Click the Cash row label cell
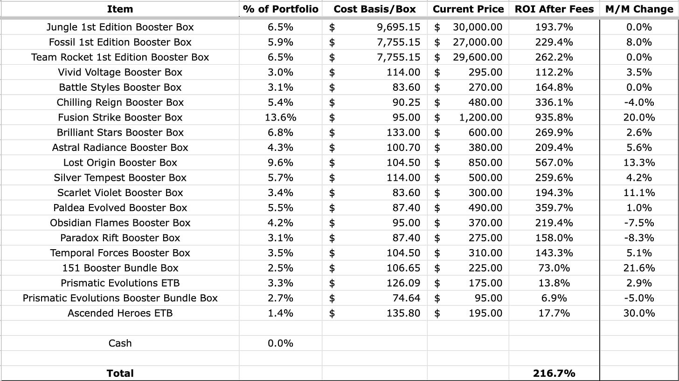Screen dimensions: 679x381 pyautogui.click(x=120, y=343)
